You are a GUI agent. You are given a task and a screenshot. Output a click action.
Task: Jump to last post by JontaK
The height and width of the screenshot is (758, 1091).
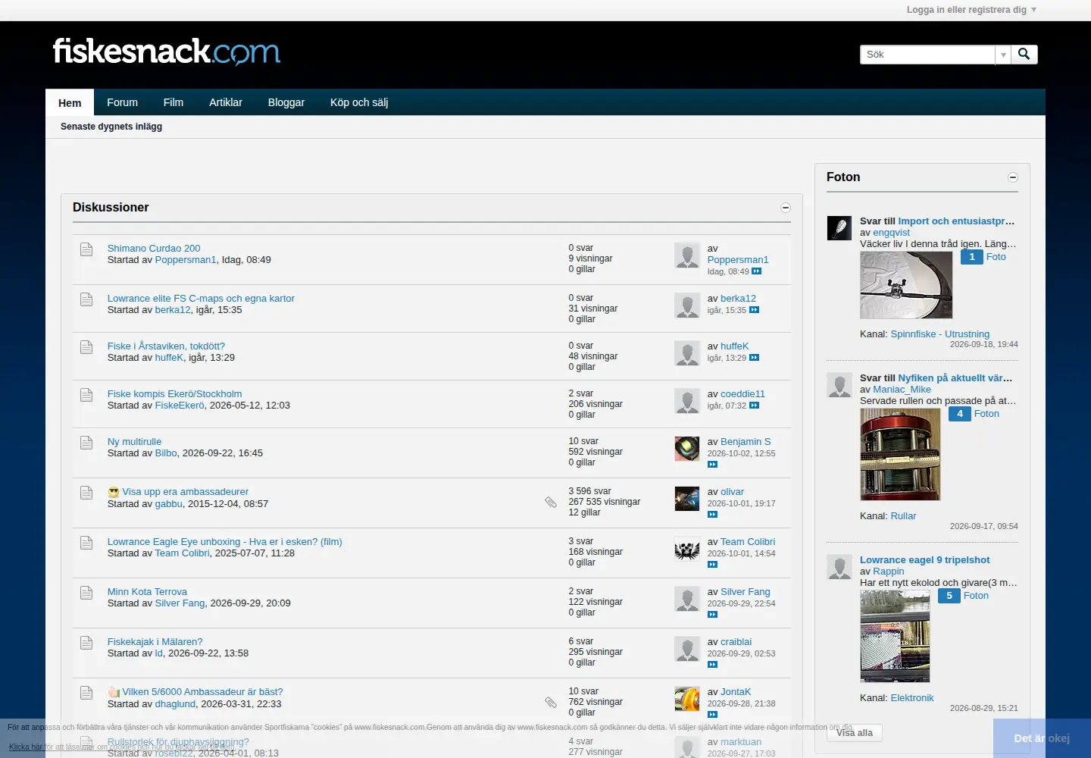click(x=713, y=715)
